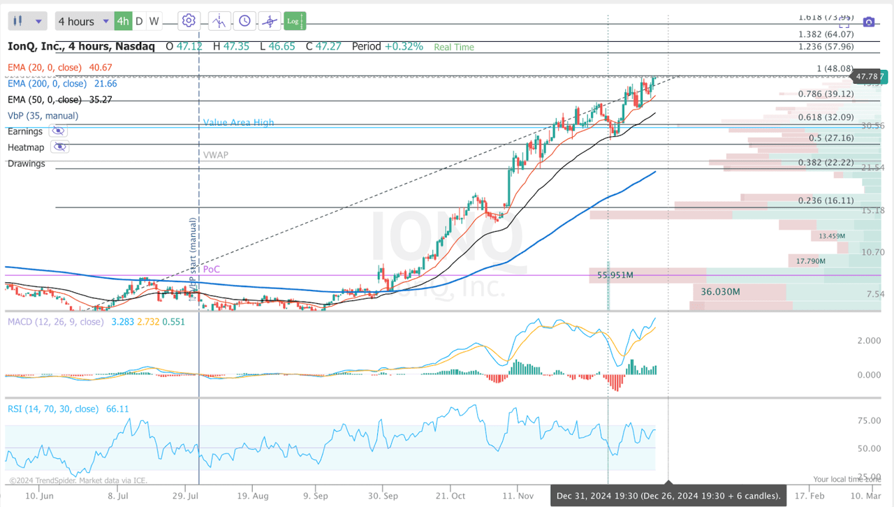Click the 1.236 (57.96) Fibonacci level label

(826, 46)
